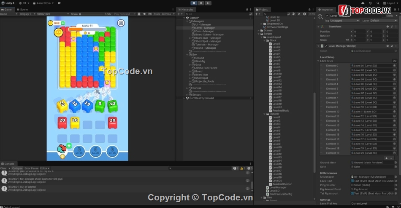This screenshot has width=401, height=208.
Task: Switch to the Scene tab
Action: pos(22,9)
